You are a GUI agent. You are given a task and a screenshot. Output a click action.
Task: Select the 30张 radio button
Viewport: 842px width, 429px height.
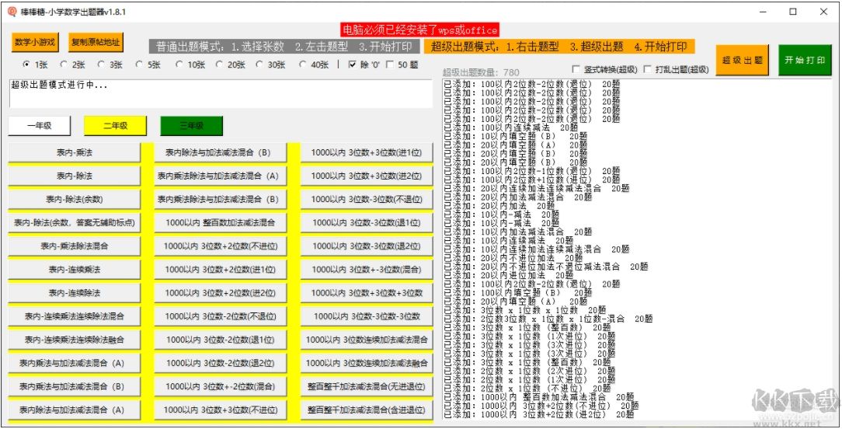[x=259, y=65]
